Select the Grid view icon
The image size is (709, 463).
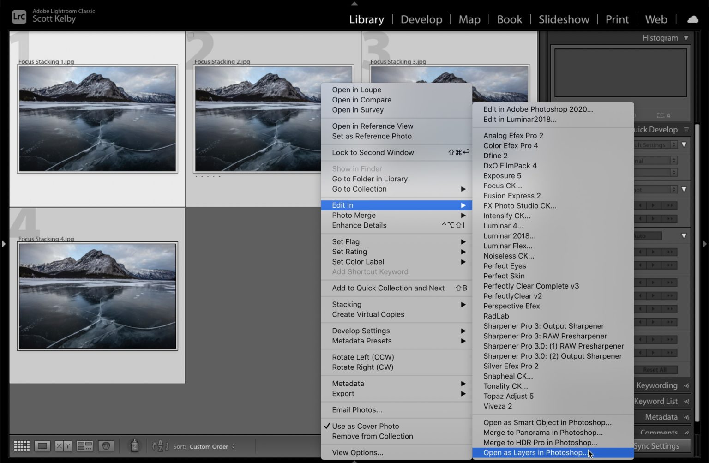[21, 445]
